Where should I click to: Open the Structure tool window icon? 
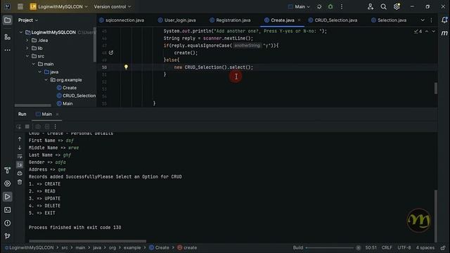8,37
